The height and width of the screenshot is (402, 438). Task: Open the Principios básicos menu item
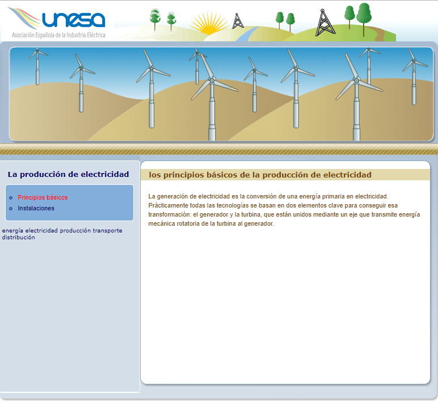(43, 198)
